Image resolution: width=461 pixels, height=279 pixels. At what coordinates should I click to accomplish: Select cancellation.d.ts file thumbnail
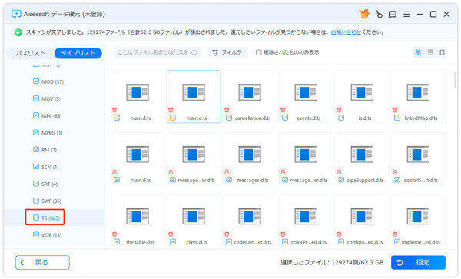tap(250, 92)
